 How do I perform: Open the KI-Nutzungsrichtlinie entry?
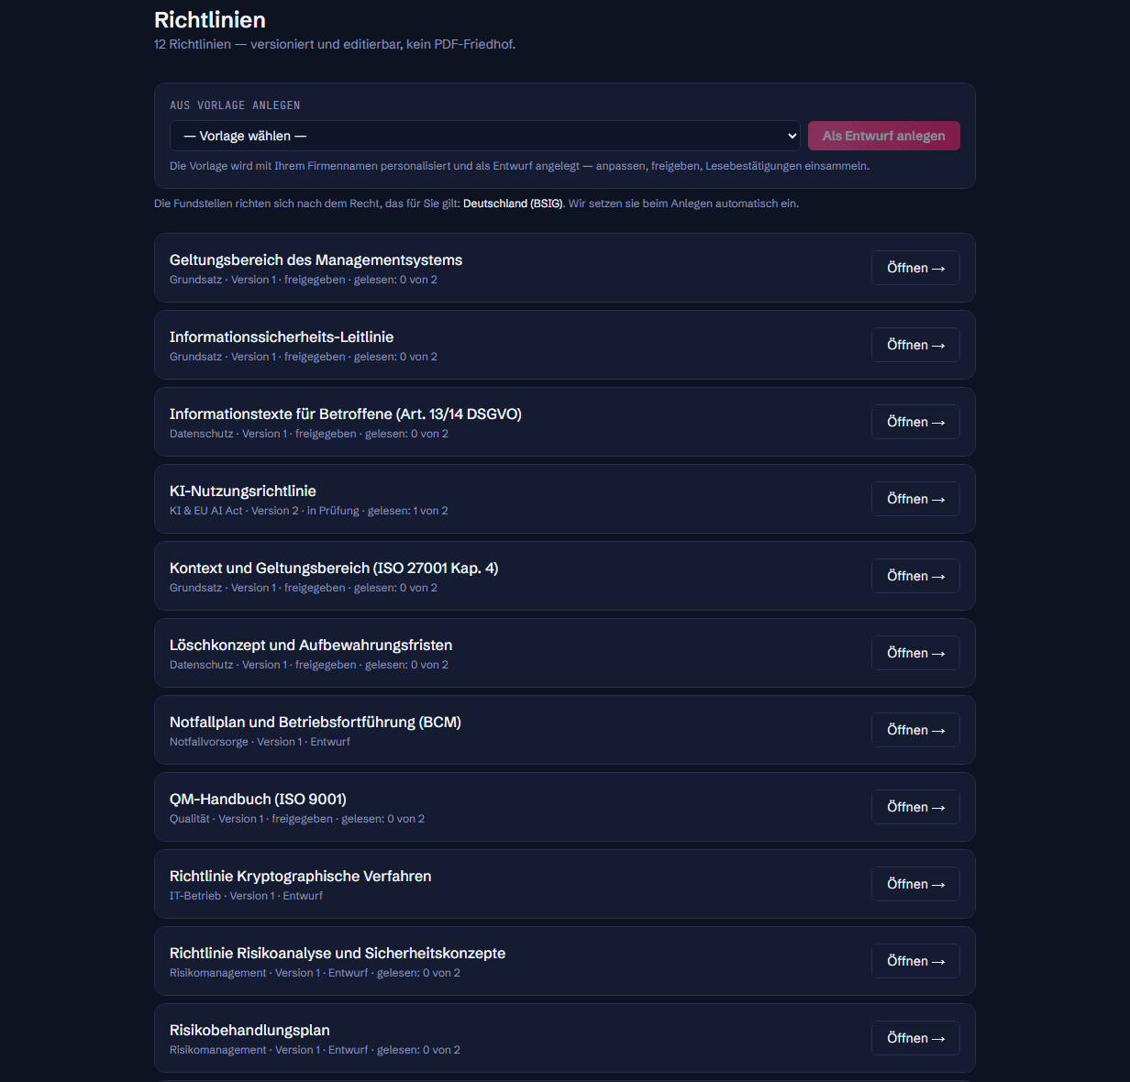click(915, 499)
